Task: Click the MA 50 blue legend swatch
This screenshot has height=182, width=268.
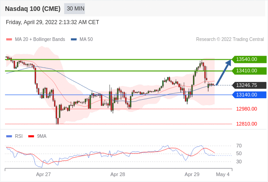Action: point(74,40)
